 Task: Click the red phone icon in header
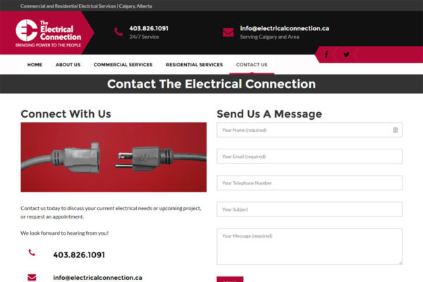point(118,32)
